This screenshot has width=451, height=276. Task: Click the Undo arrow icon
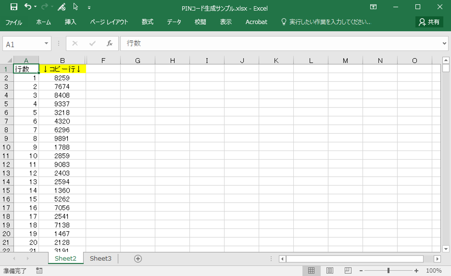coord(28,7)
